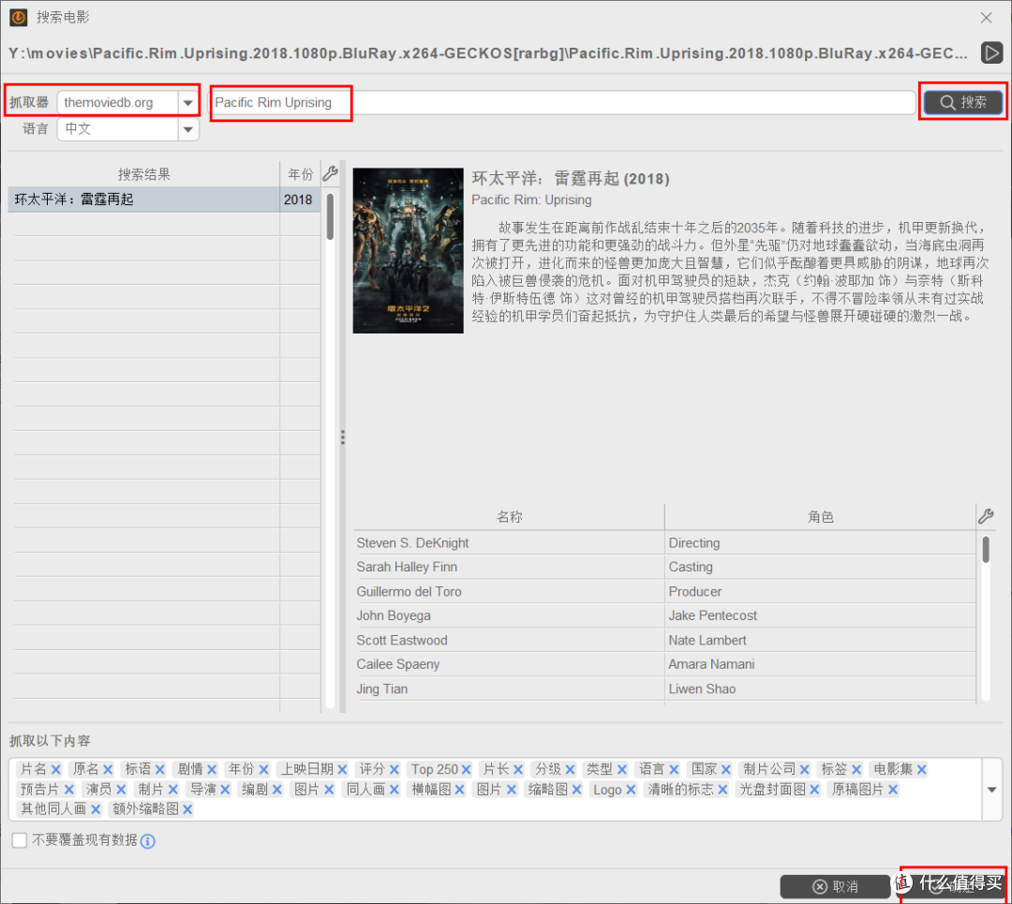Enable the 不要覆盖现有数据 checkbox
Image resolution: width=1012 pixels, height=904 pixels.
coord(20,840)
